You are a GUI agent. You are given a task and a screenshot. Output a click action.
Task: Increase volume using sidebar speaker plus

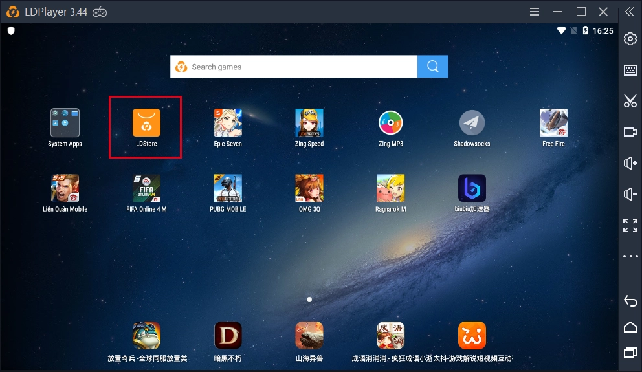click(x=630, y=163)
